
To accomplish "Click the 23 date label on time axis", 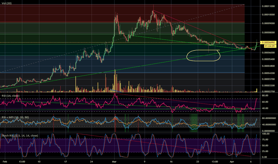I will [x=198, y=162].
